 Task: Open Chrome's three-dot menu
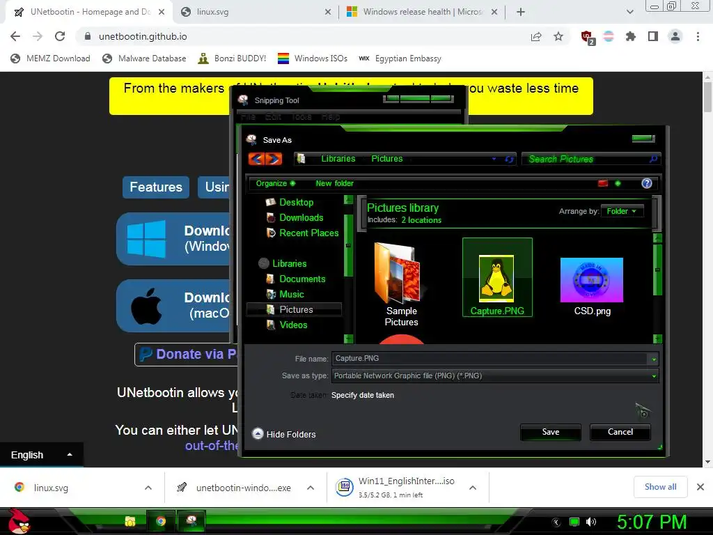[x=698, y=36]
